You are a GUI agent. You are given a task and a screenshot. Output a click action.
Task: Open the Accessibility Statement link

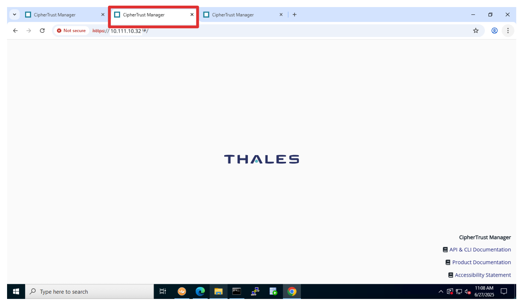pos(482,275)
